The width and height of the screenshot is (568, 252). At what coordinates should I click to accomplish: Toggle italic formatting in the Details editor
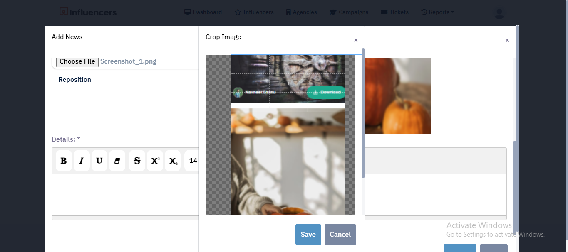[x=82, y=161]
